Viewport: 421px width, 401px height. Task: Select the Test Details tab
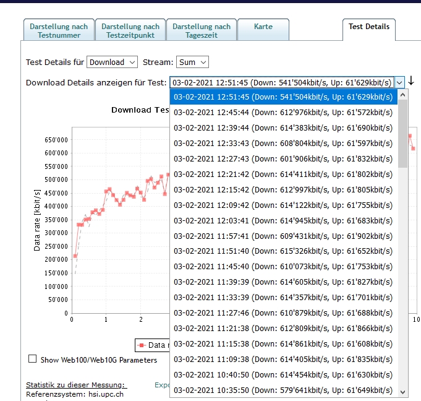point(368,27)
